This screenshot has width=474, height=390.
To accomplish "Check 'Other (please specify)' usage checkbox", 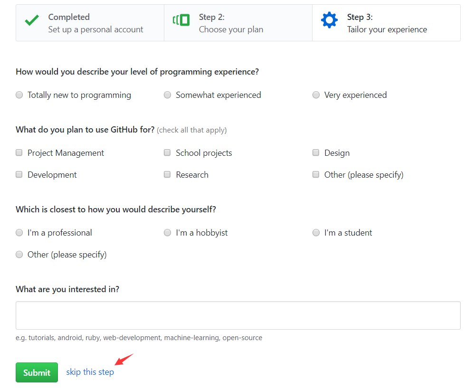I will (316, 175).
